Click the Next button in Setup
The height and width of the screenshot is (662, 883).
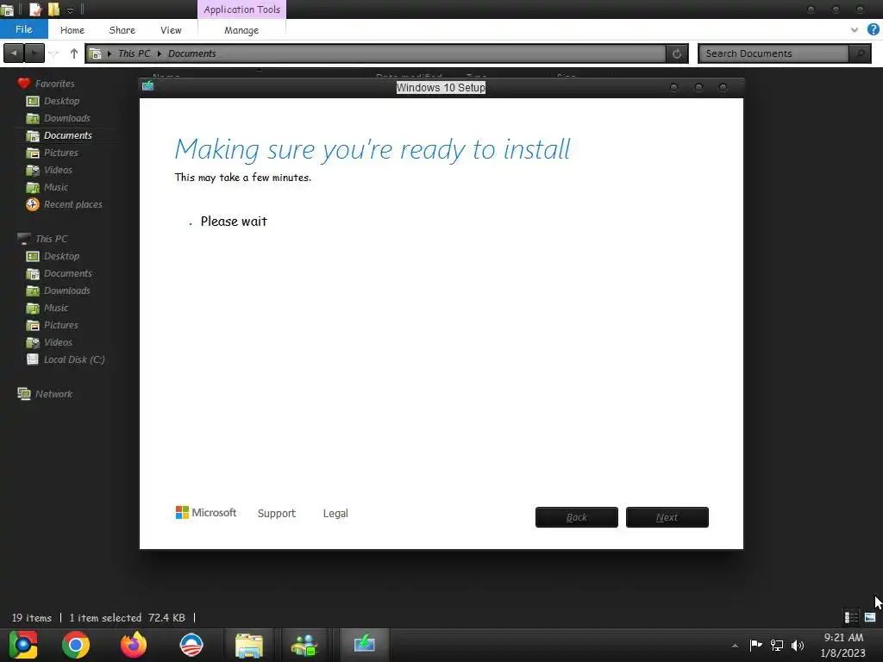click(x=667, y=517)
